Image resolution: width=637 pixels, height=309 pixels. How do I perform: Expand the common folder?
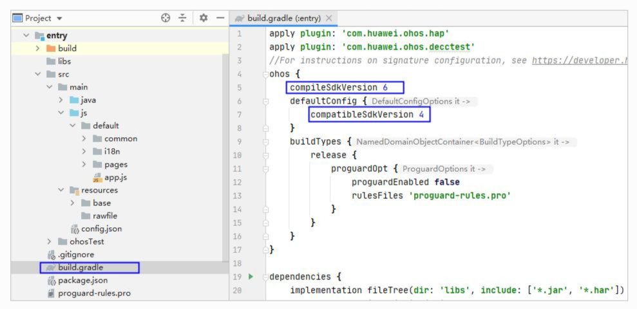(x=84, y=139)
